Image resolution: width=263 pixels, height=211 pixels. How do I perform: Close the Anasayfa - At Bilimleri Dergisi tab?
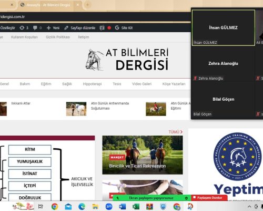(x=78, y=5)
